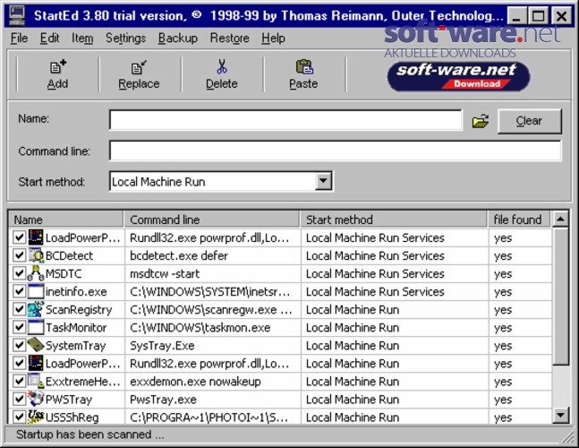
Task: Disable the SystemTray startup checkbox
Action: click(x=19, y=345)
